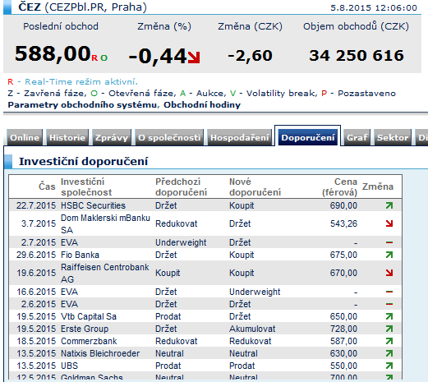Click the Cena (férová) column header

(x=339, y=186)
